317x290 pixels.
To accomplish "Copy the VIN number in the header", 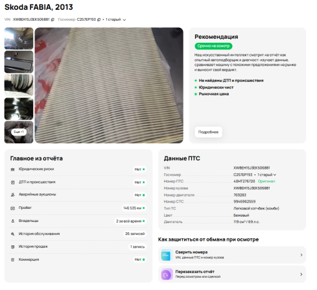I will click(53, 19).
